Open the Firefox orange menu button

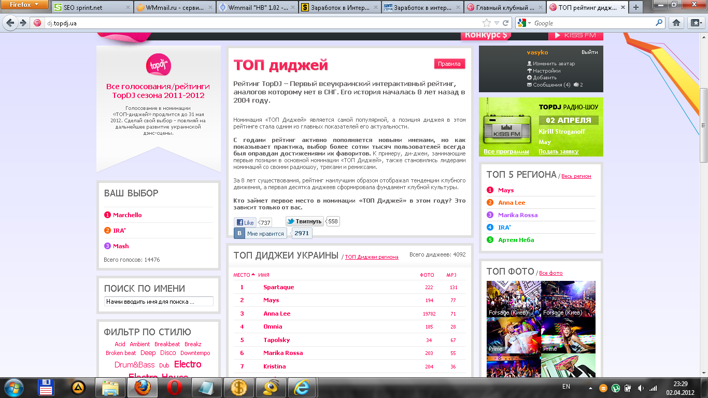(x=24, y=5)
